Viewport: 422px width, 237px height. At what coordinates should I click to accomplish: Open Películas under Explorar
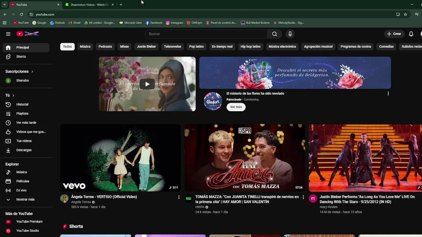[x=26, y=181]
